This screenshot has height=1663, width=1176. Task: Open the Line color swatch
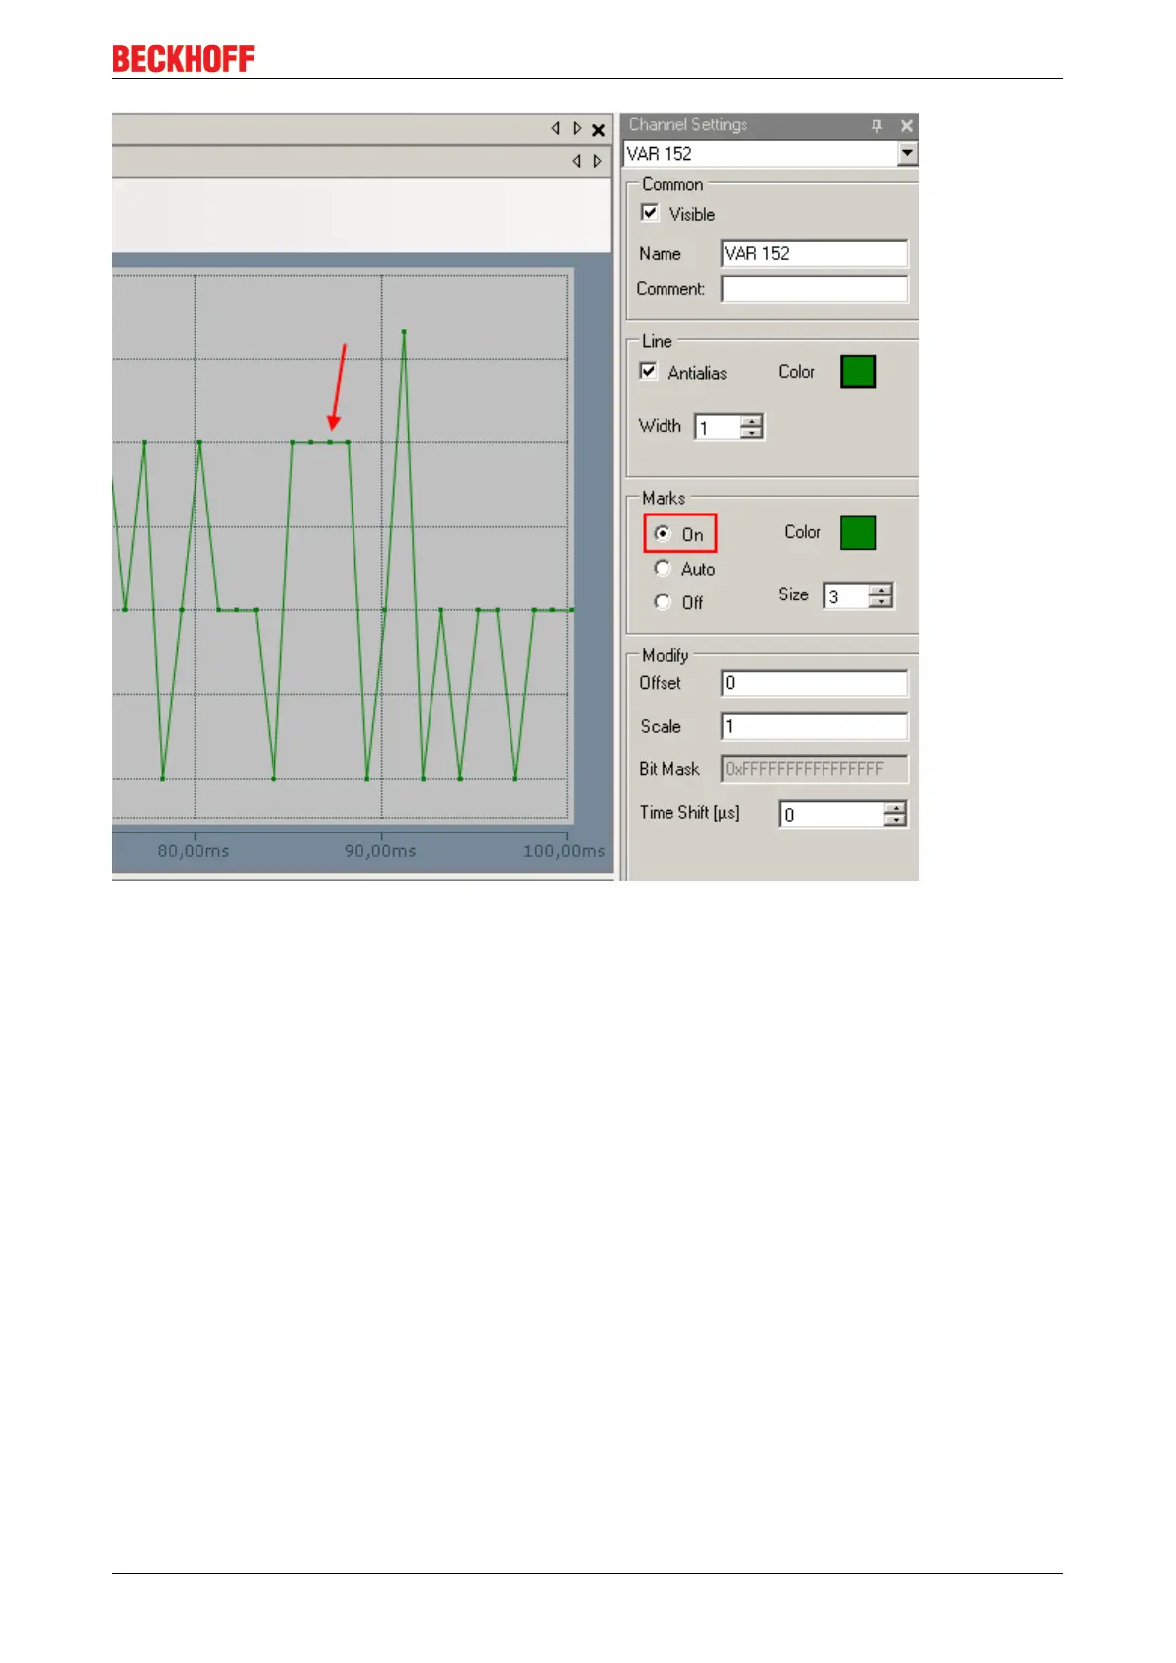858,372
